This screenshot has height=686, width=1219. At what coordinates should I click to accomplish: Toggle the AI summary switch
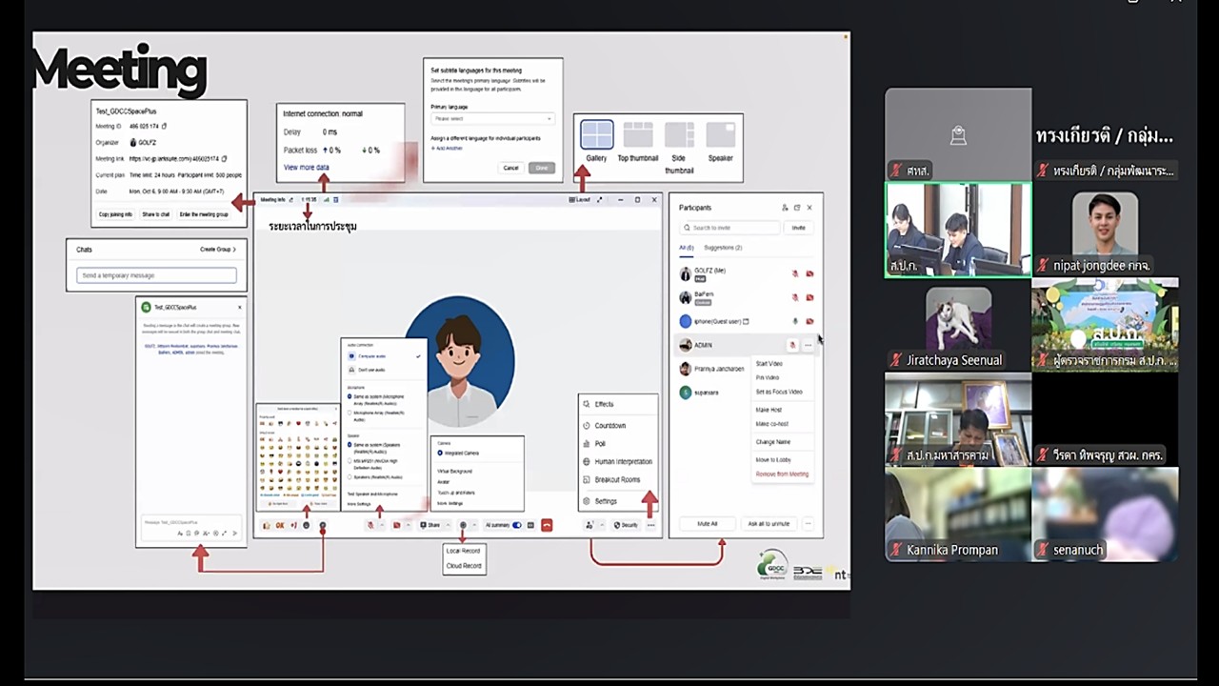point(517,525)
